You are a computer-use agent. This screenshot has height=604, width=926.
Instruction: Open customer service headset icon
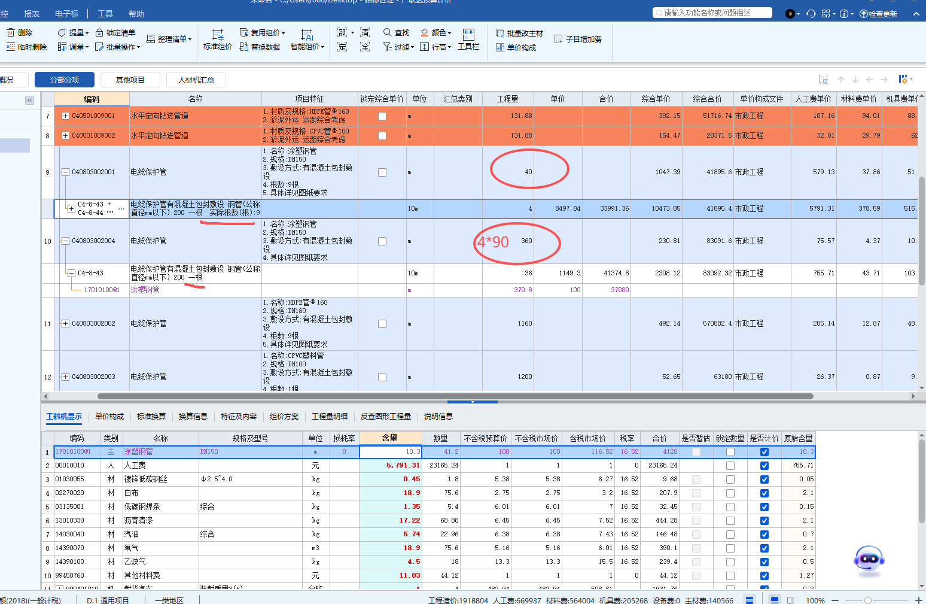[811, 13]
